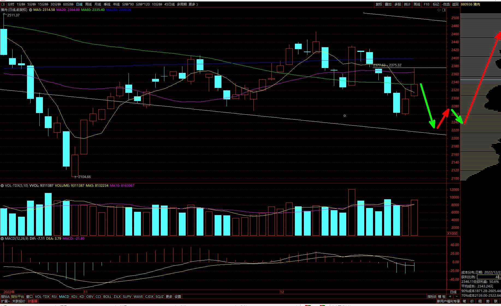Select the 60分钟 period
Image resolution: width=501 pixels, height=306 pixels.
click(x=68, y=4)
